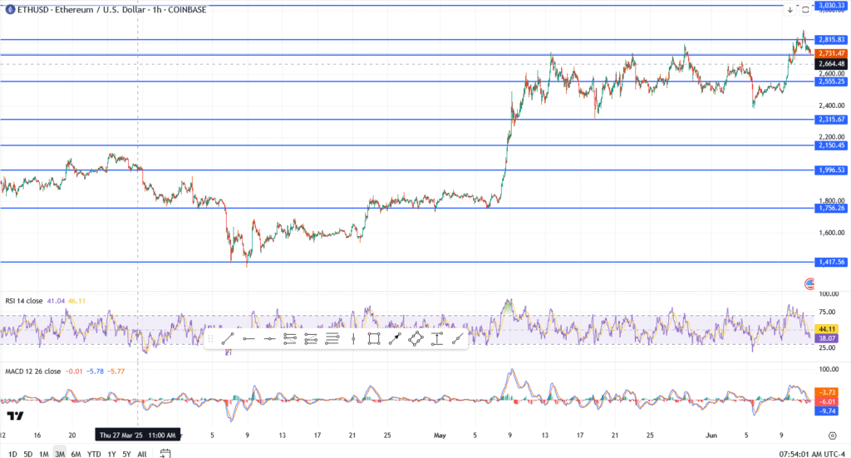Open the go-to-date calendar icon

[165, 453]
